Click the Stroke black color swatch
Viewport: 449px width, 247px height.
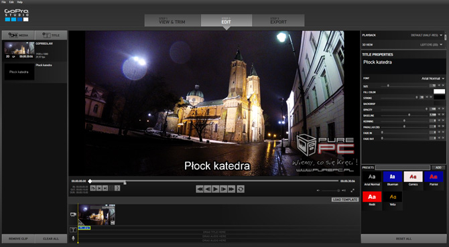click(x=439, y=98)
